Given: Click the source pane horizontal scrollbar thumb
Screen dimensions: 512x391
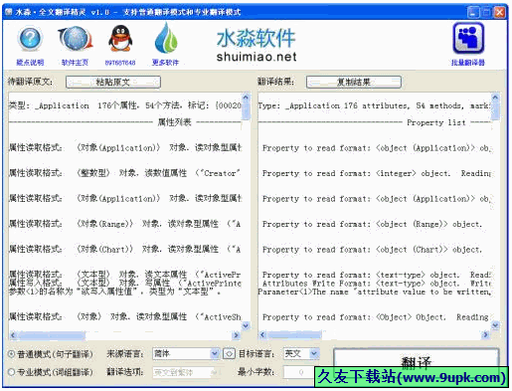Looking at the screenshot, I should coord(51,335).
